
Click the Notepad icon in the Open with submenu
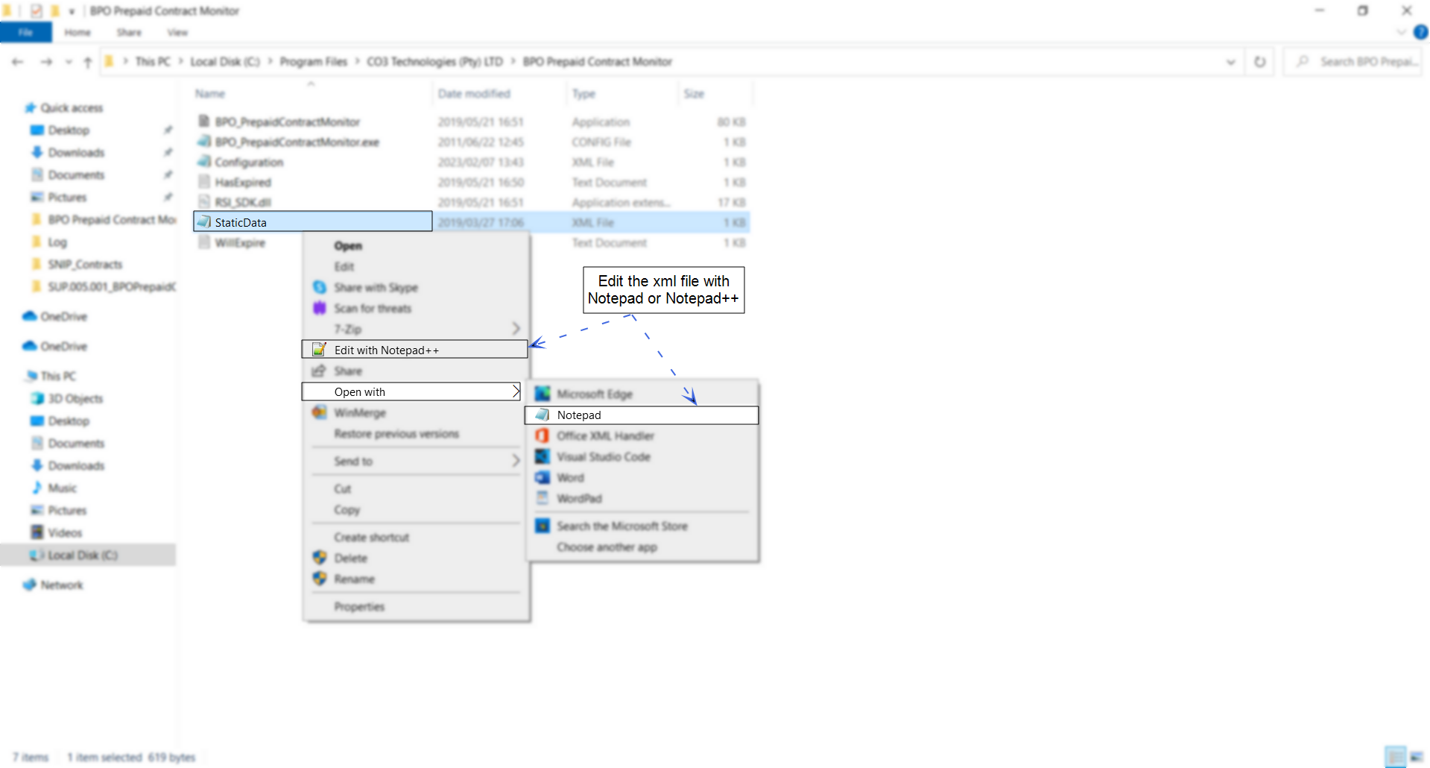[542, 415]
